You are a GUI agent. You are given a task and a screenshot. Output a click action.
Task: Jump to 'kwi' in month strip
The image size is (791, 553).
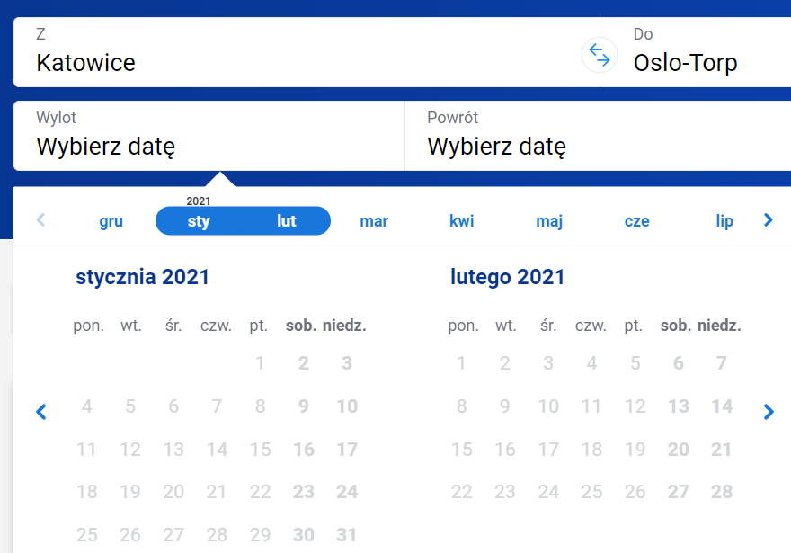462,221
